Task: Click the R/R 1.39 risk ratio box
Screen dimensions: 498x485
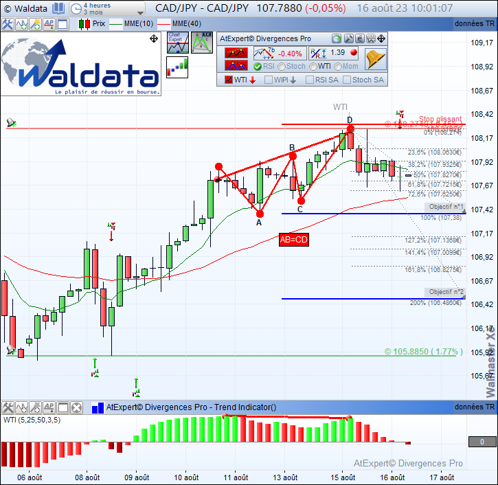Action: (x=333, y=53)
